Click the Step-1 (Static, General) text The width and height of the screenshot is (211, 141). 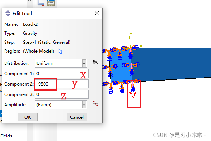tap(46, 42)
